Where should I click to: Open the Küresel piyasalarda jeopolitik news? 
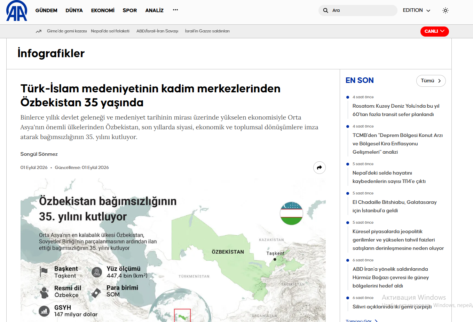(398, 240)
